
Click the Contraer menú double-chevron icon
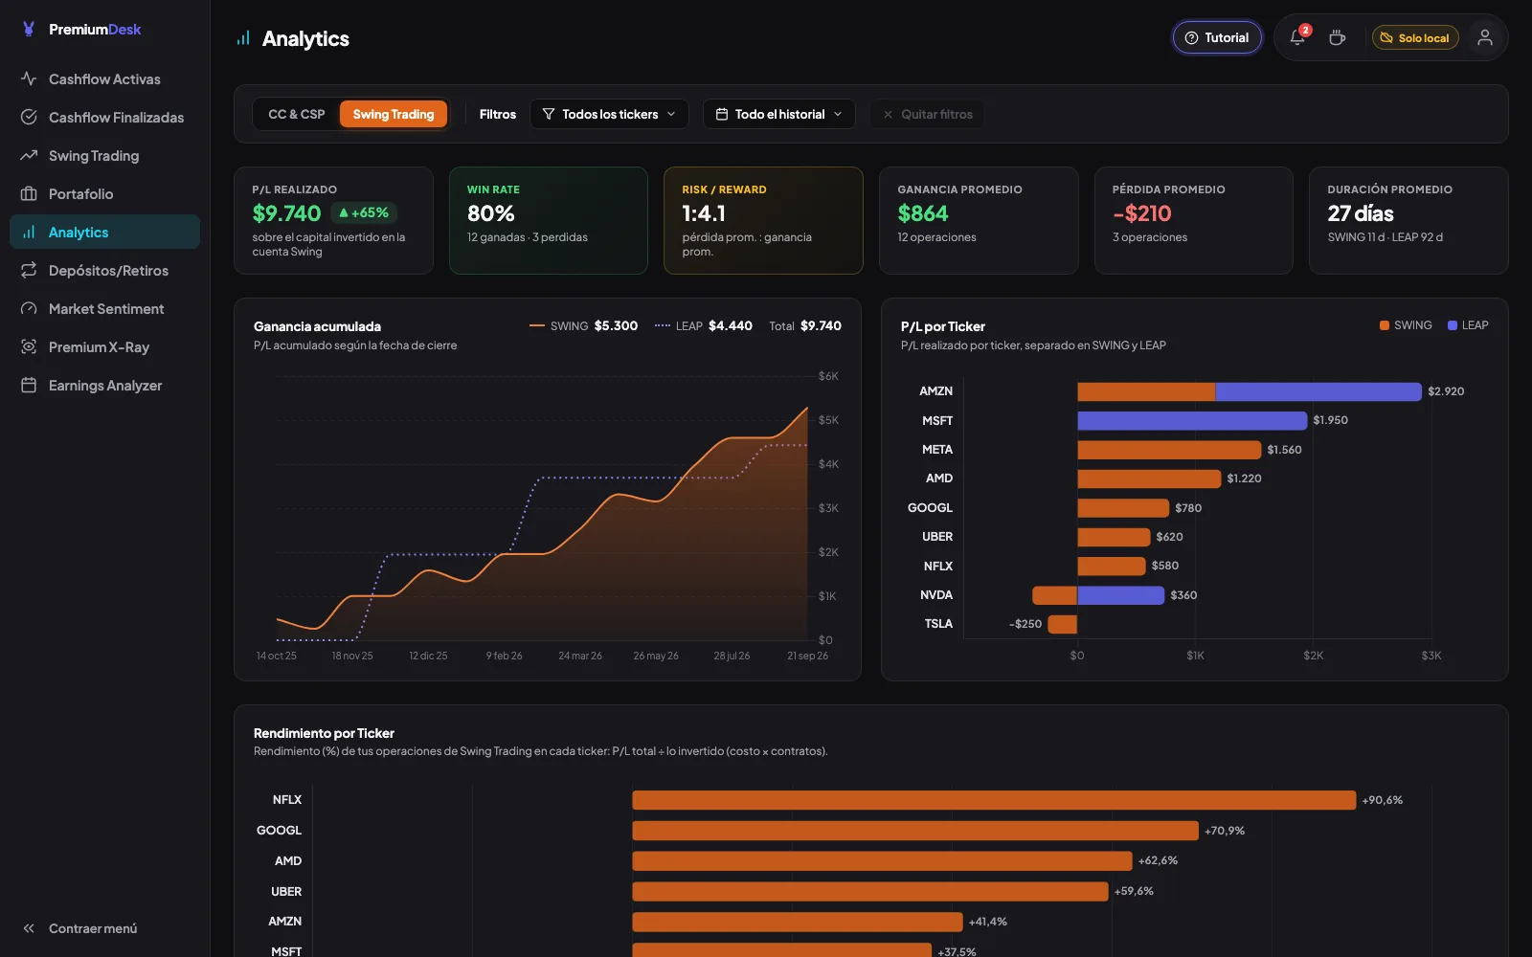tap(29, 928)
